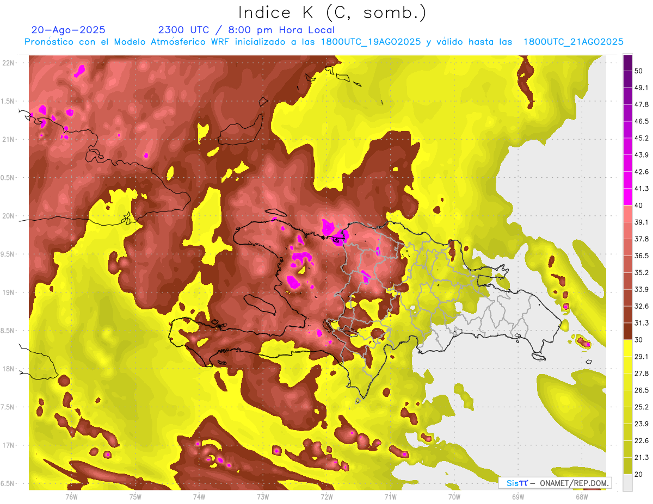Click the "35.2" value on the color scale
Screen dimensions: 653x504
[x=641, y=272]
